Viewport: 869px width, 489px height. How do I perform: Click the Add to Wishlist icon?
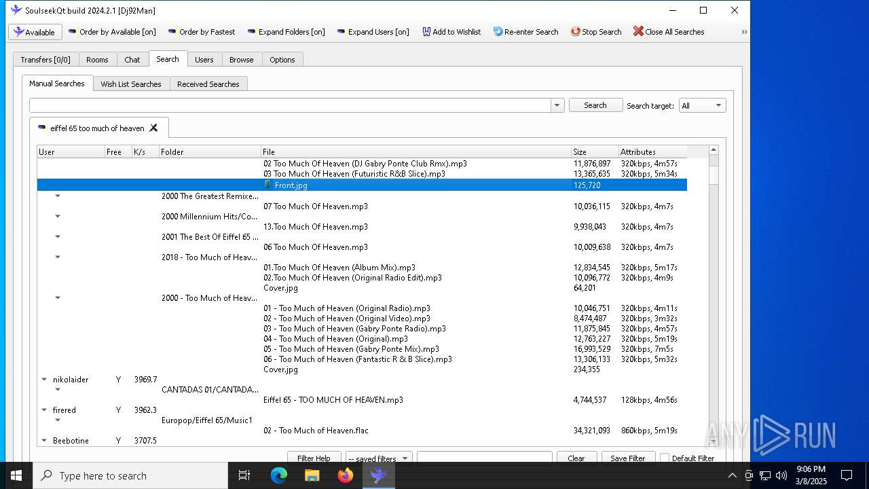point(426,32)
